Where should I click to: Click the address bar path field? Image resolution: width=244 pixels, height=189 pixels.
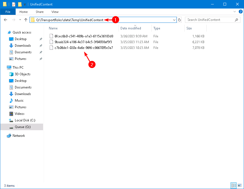tap(103, 20)
